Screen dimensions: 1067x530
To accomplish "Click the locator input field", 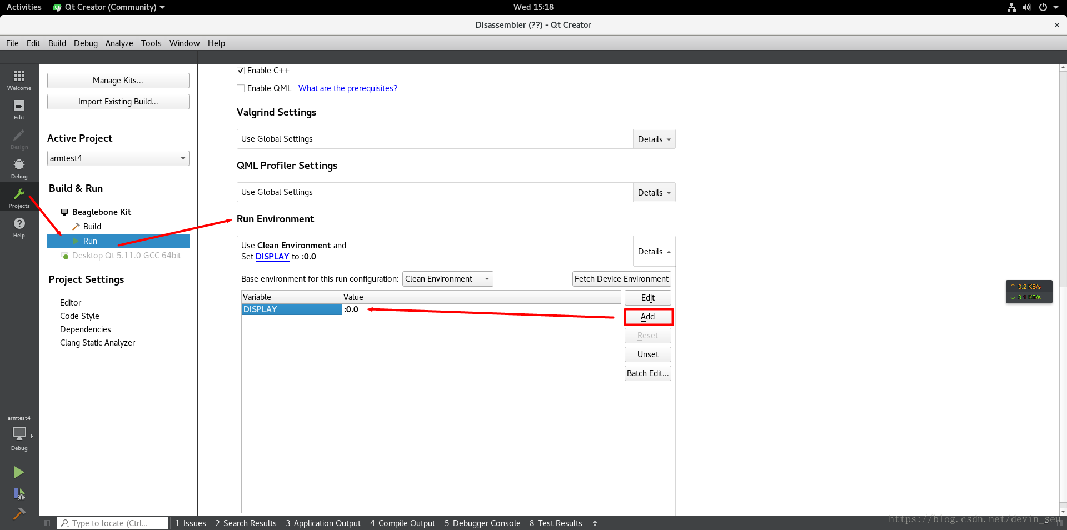I will pos(113,523).
